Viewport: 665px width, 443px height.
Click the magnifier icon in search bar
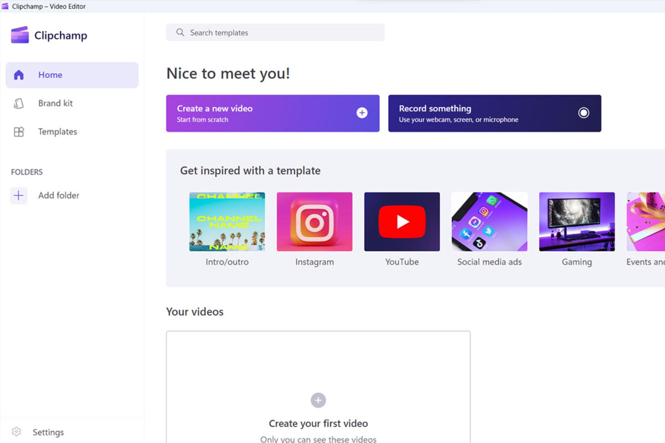click(180, 33)
